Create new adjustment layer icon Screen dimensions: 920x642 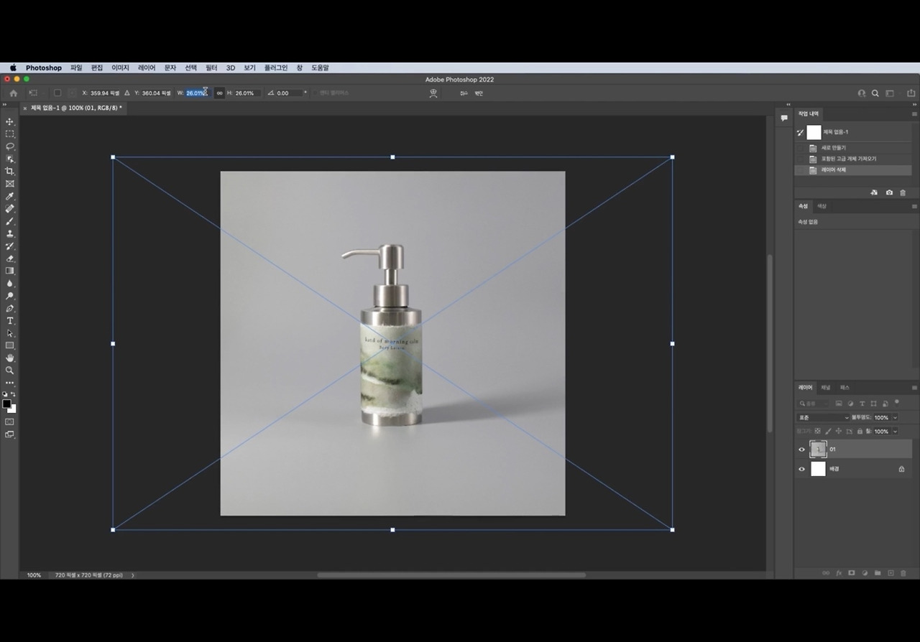tap(865, 573)
